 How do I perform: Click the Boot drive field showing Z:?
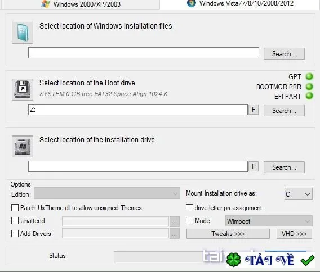(x=138, y=110)
